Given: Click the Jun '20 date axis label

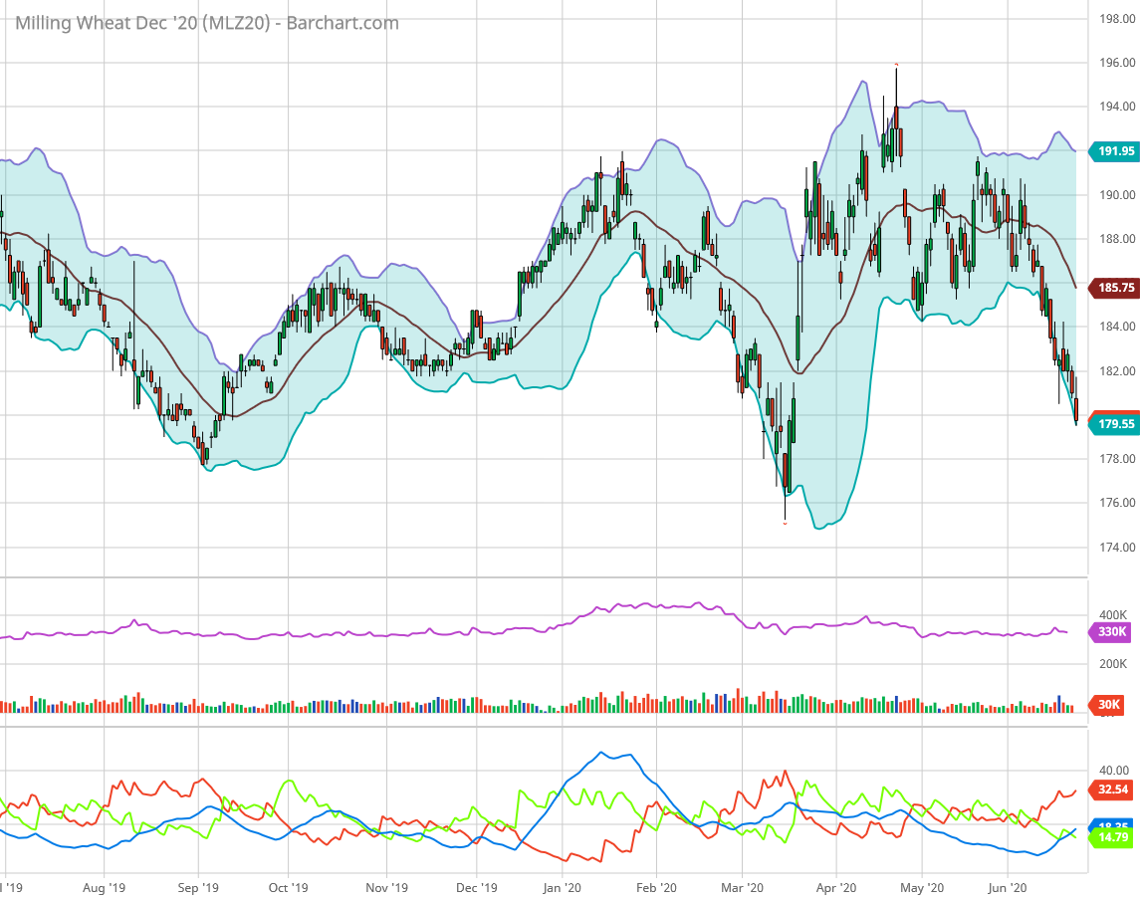Looking at the screenshot, I should [x=1013, y=886].
